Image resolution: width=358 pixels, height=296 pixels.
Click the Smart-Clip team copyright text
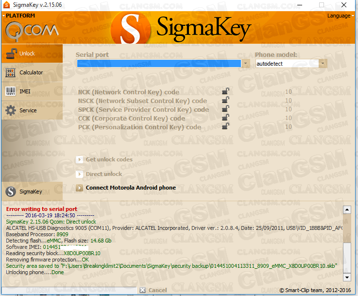(315, 290)
